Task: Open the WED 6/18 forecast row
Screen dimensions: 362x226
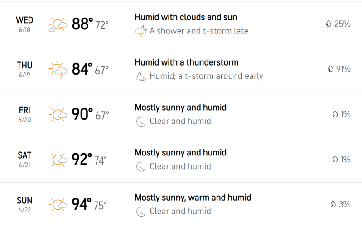Action: [x=181, y=24]
